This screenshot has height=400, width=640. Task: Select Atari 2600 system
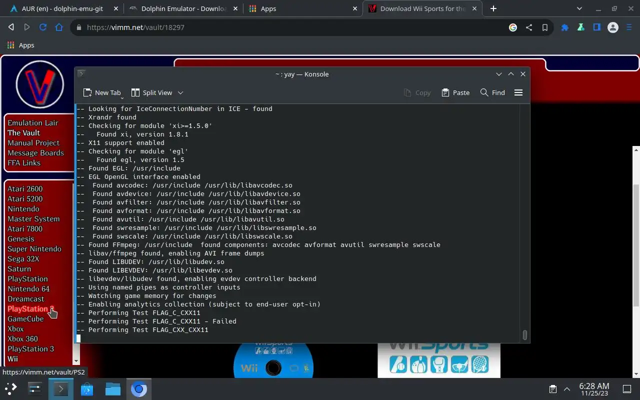pos(25,188)
